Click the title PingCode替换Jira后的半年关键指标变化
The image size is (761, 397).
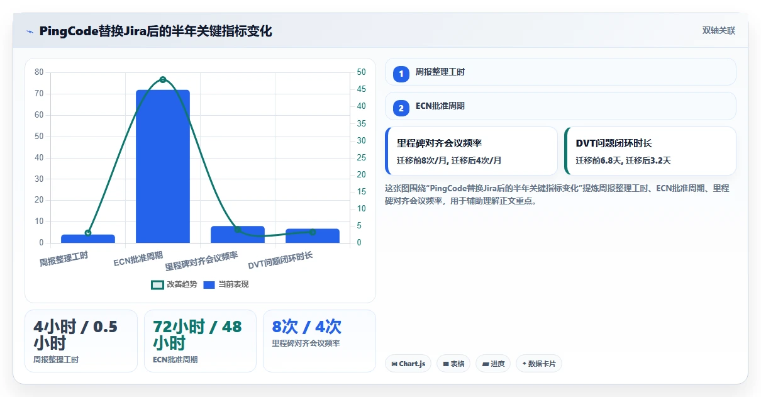coord(155,31)
